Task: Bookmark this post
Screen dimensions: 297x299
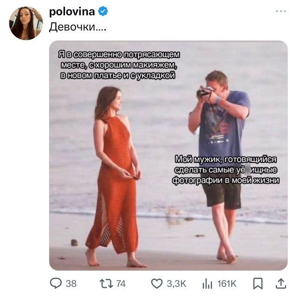Action: click(258, 283)
